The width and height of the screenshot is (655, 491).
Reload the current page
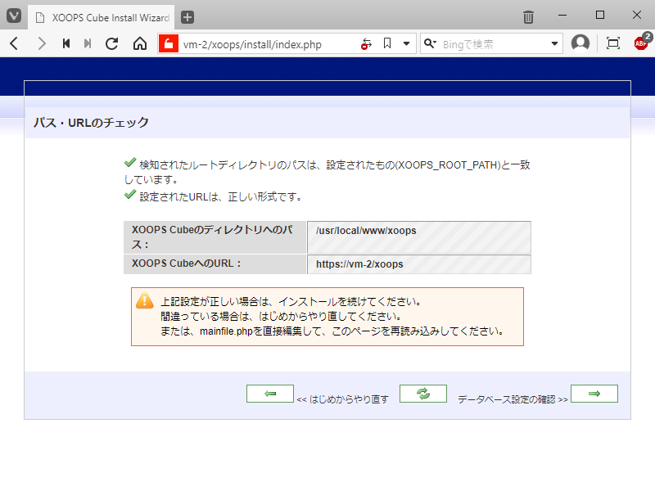pyautogui.click(x=111, y=43)
